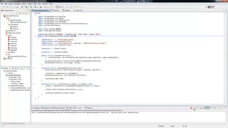
Task: Select Player.as in Package Explorer tree
Action: coord(15,29)
